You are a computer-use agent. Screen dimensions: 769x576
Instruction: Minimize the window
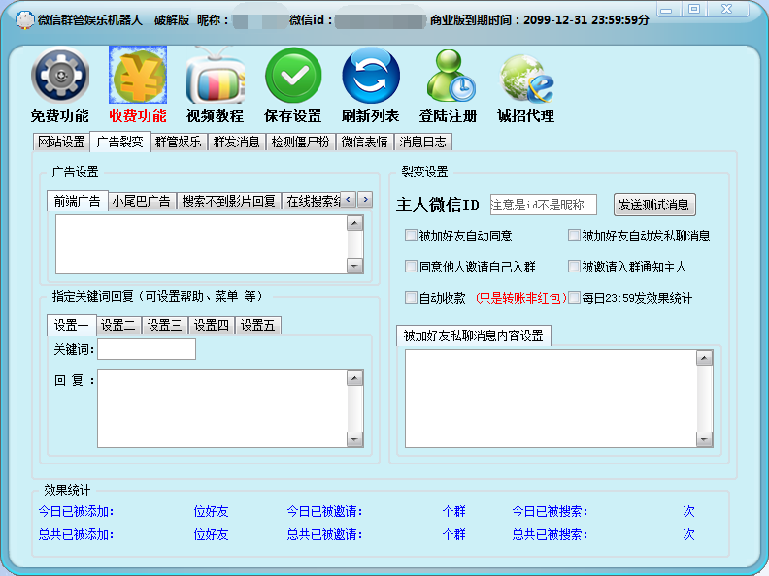tap(666, 10)
